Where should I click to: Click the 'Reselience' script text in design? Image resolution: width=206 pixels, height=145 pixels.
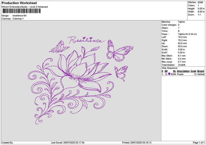tap(87, 40)
